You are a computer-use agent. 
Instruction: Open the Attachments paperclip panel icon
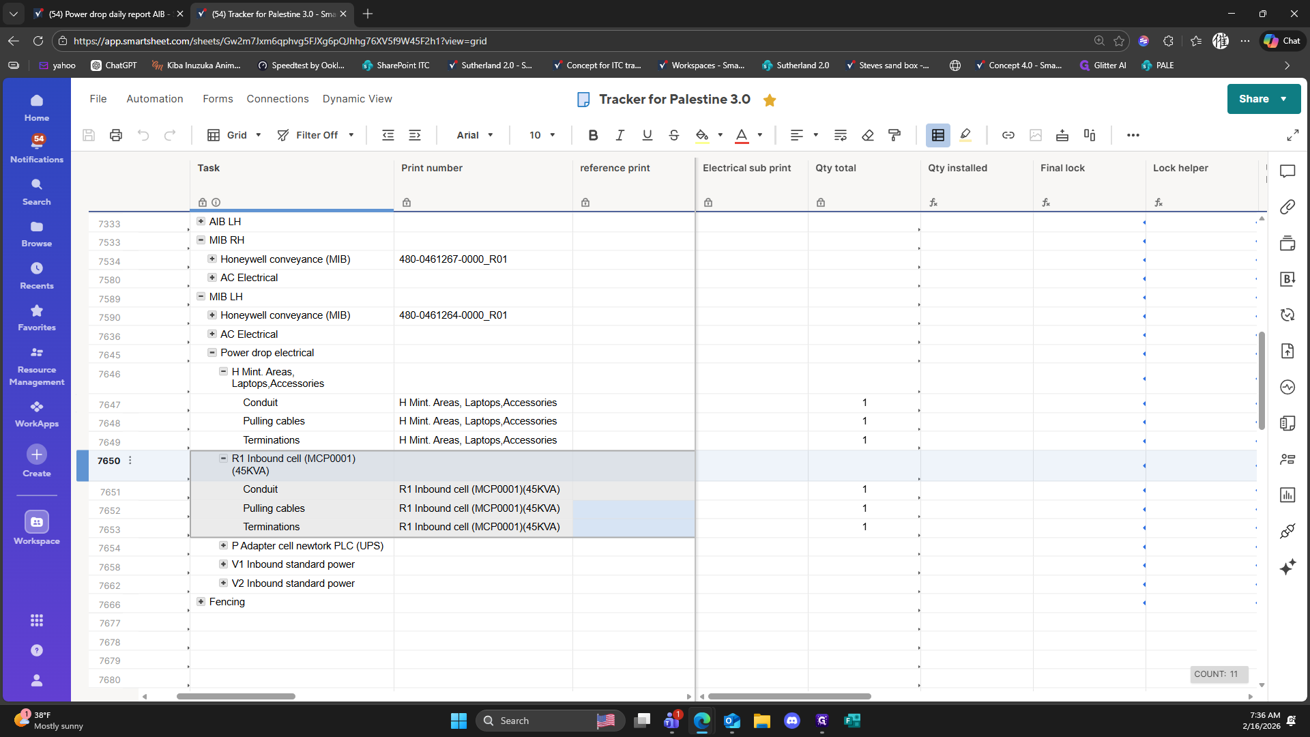(1287, 207)
